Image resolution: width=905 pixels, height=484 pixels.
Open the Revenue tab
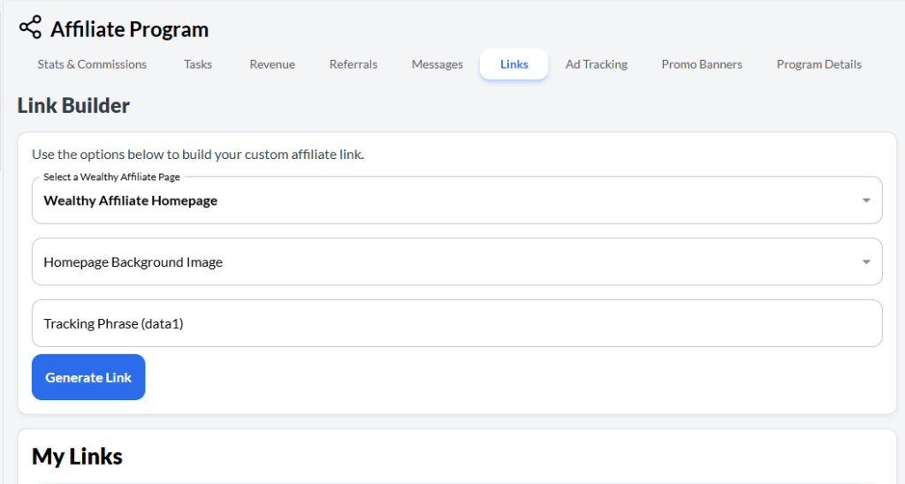pos(272,64)
